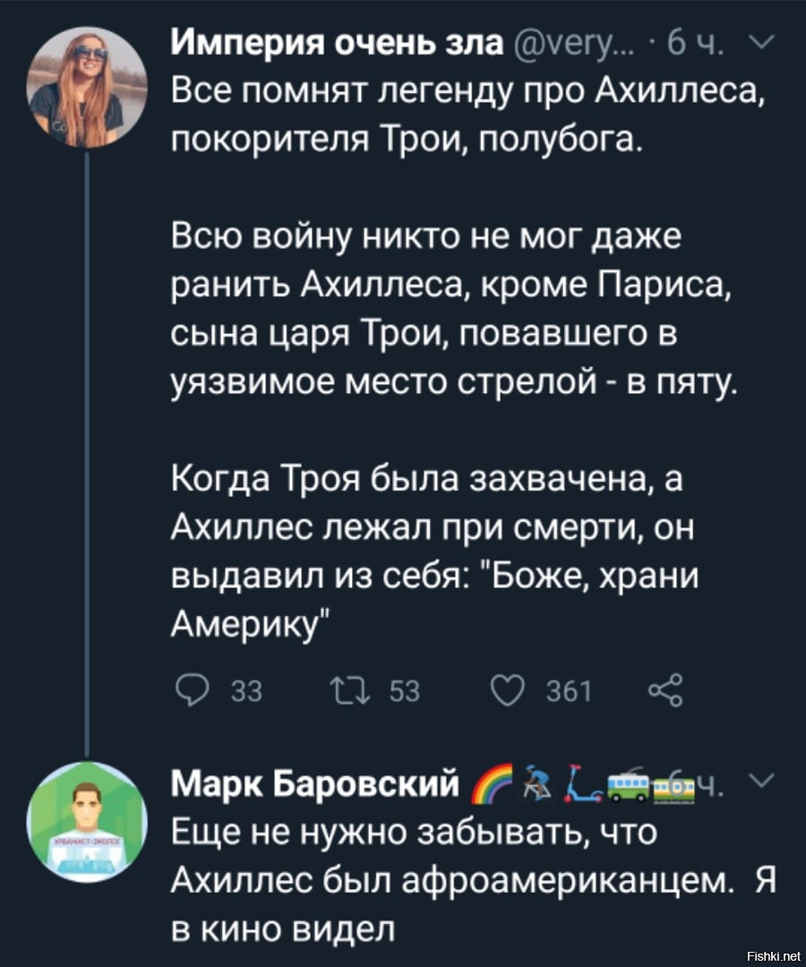Image resolution: width=806 pixels, height=967 pixels.
Task: Retweet the Achilles legend tweet
Action: [350, 690]
